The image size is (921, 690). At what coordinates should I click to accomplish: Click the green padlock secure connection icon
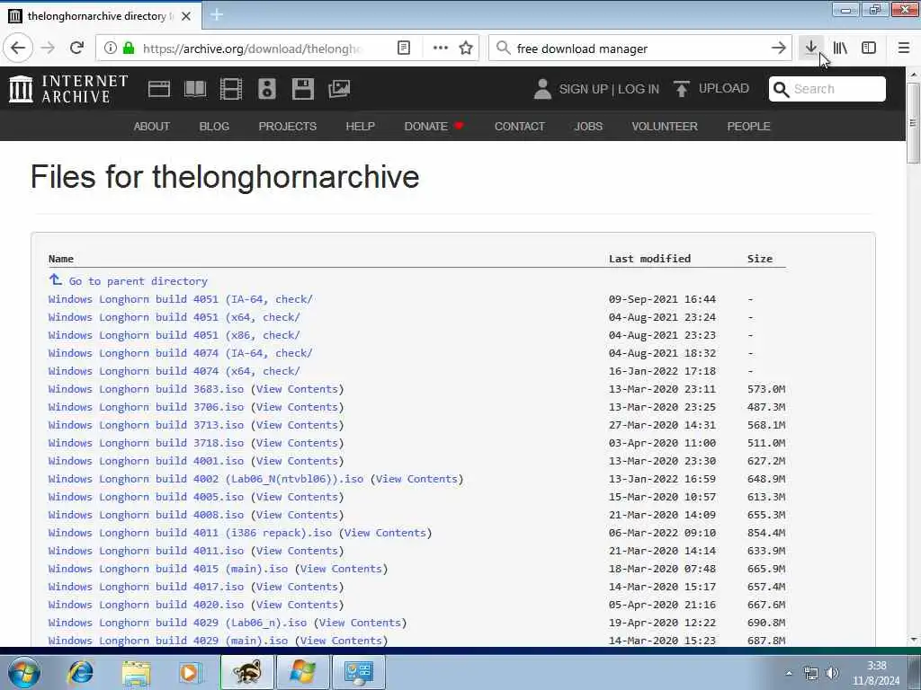point(129,49)
